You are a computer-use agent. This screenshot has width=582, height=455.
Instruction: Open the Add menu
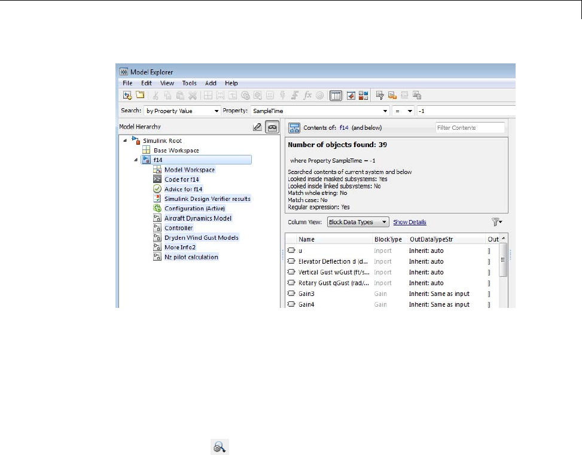211,83
